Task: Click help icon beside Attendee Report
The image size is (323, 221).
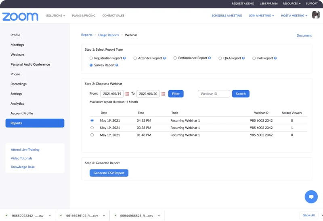Action: coord(164,58)
